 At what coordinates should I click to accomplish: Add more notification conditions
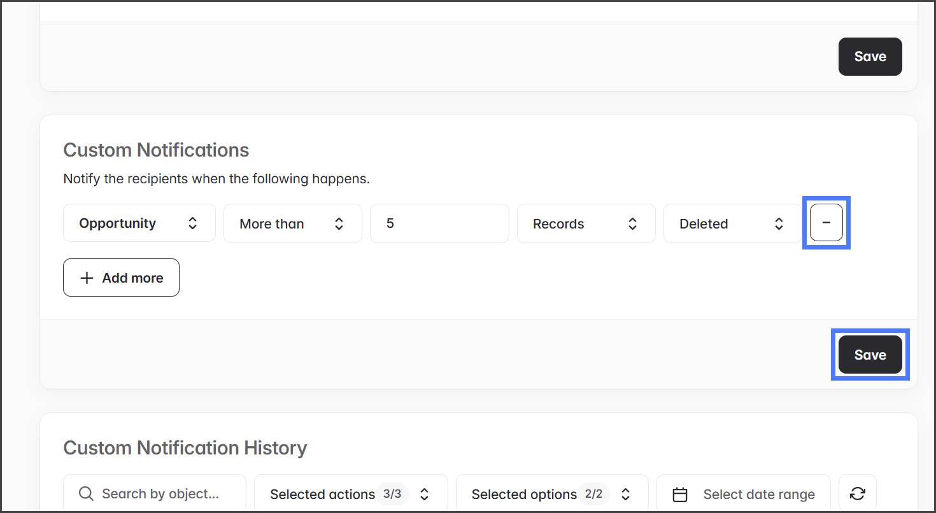[x=121, y=278]
